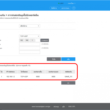Click the GNU GPL footer link
This screenshot has height=110, width=110.
72,107
